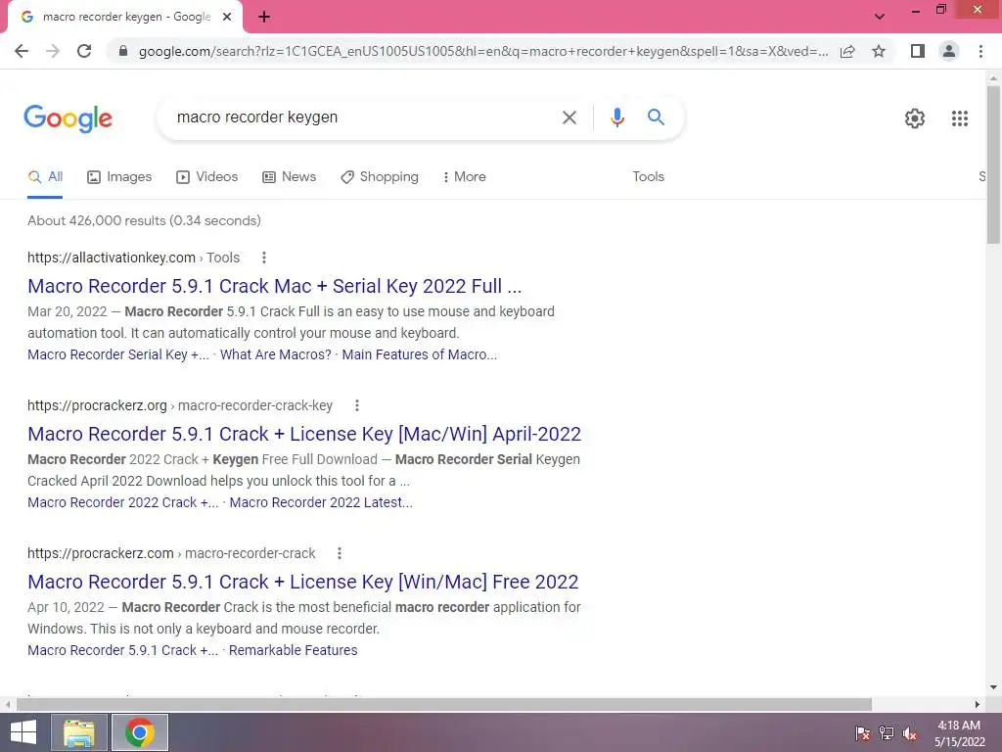Follow the 'Macro Recorder Serial Key +...' sitelink
Image resolution: width=1002 pixels, height=752 pixels.
click(118, 354)
